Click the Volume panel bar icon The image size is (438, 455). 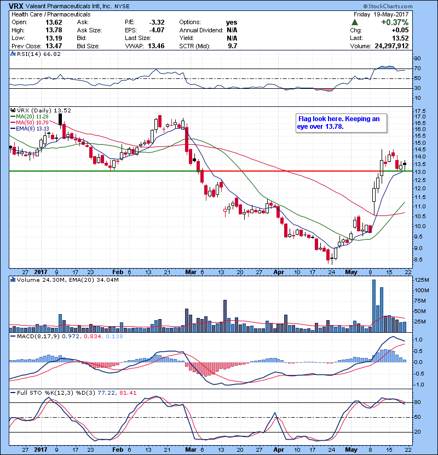13,280
